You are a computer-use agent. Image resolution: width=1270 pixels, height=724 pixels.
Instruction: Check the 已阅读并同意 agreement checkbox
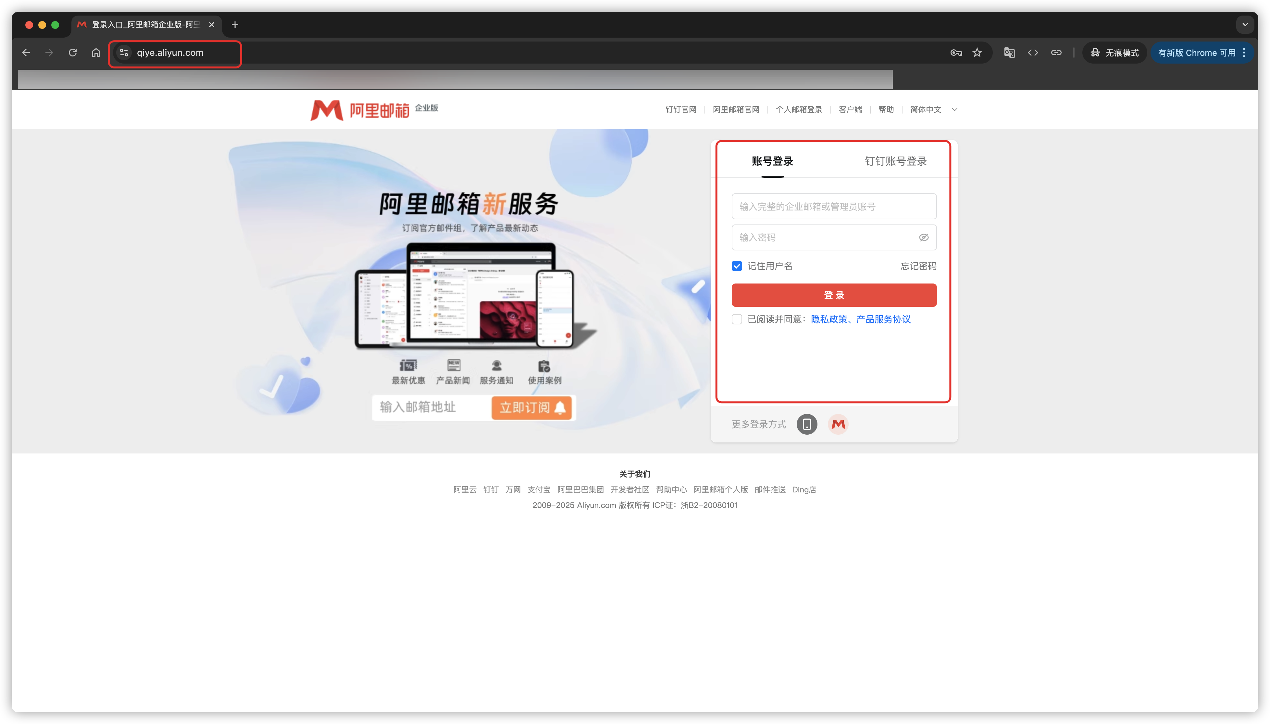pyautogui.click(x=737, y=319)
